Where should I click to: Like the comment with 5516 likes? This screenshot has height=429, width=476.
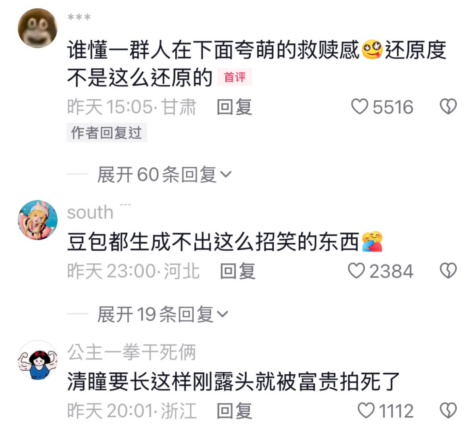point(360,107)
